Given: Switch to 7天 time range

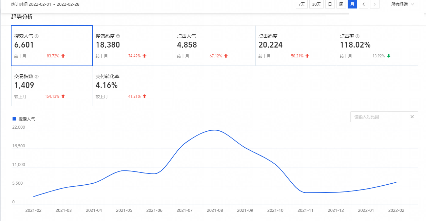Looking at the screenshot, I should (302, 4).
